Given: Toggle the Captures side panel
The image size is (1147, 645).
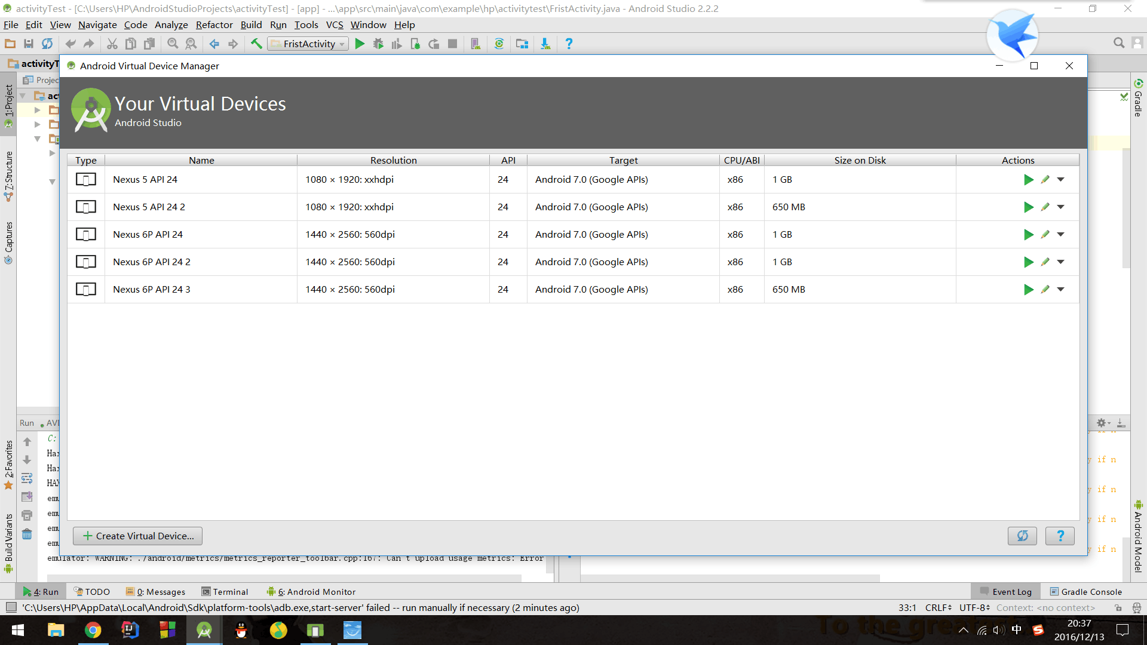Looking at the screenshot, I should (x=8, y=242).
